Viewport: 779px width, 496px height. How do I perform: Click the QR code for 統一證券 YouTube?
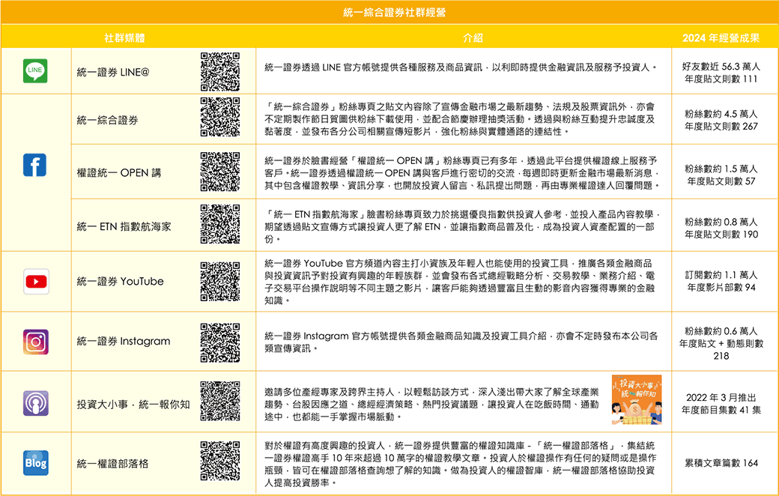pyautogui.click(x=220, y=282)
